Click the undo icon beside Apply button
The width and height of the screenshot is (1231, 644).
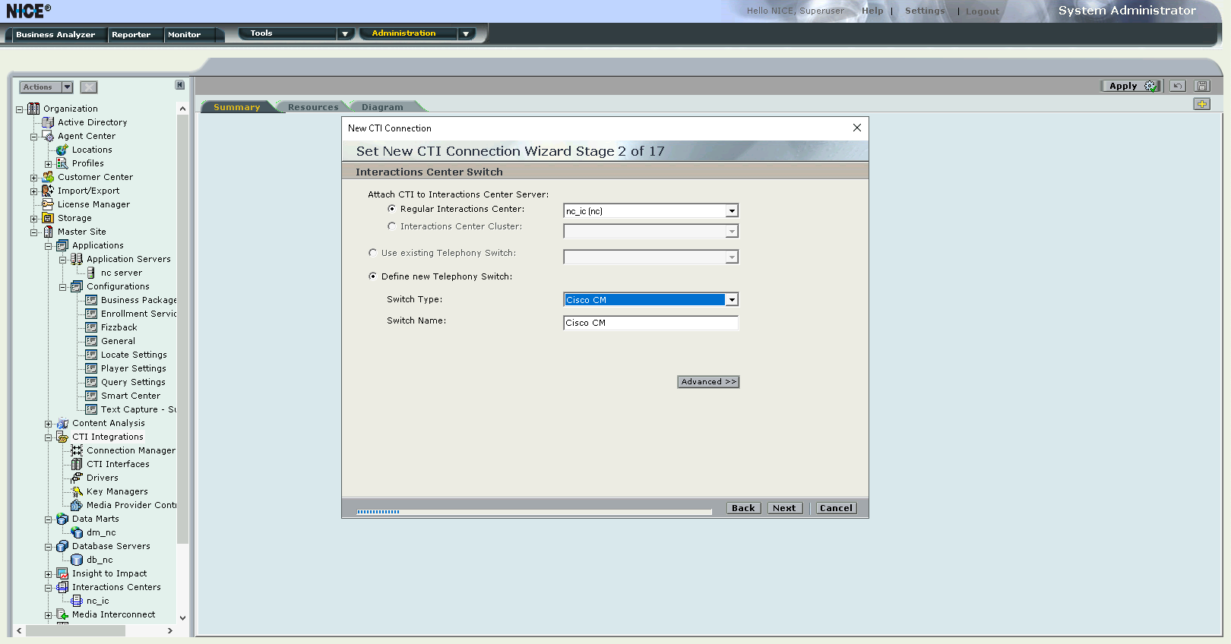(1177, 86)
